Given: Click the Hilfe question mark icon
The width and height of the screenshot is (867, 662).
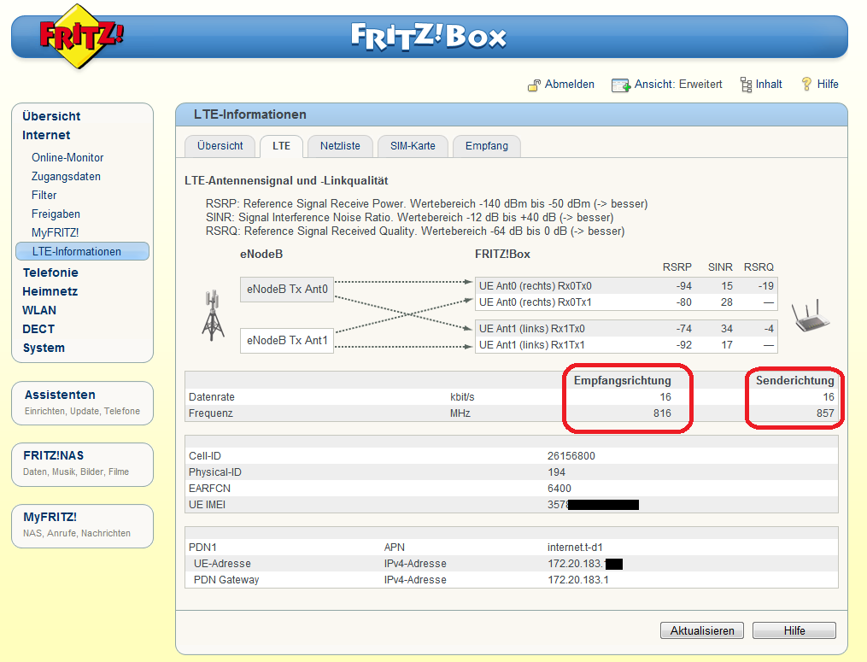Looking at the screenshot, I should coord(805,84).
